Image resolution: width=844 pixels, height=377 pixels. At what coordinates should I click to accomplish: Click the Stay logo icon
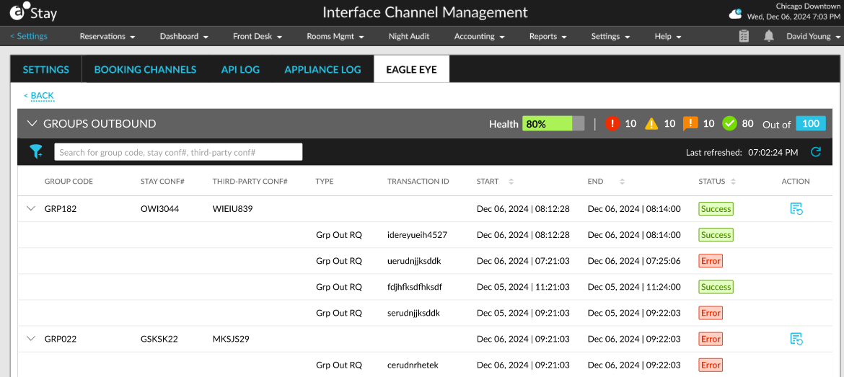(33, 12)
